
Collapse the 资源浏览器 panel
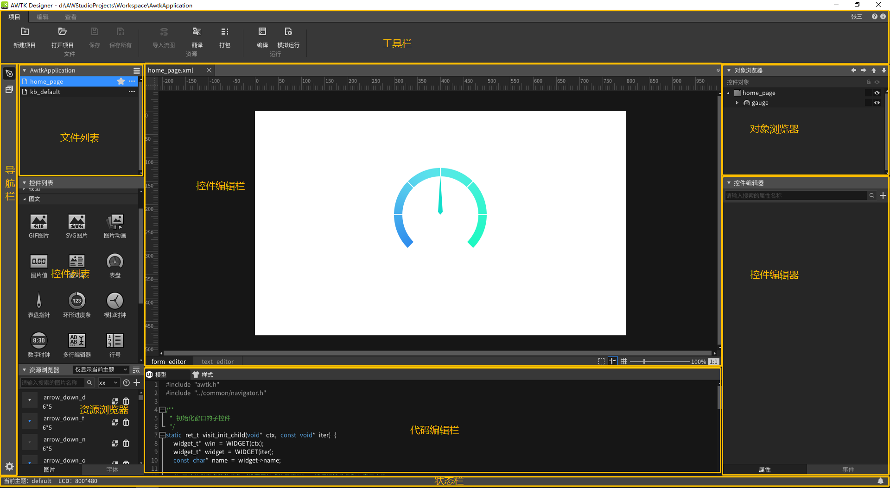click(x=25, y=370)
